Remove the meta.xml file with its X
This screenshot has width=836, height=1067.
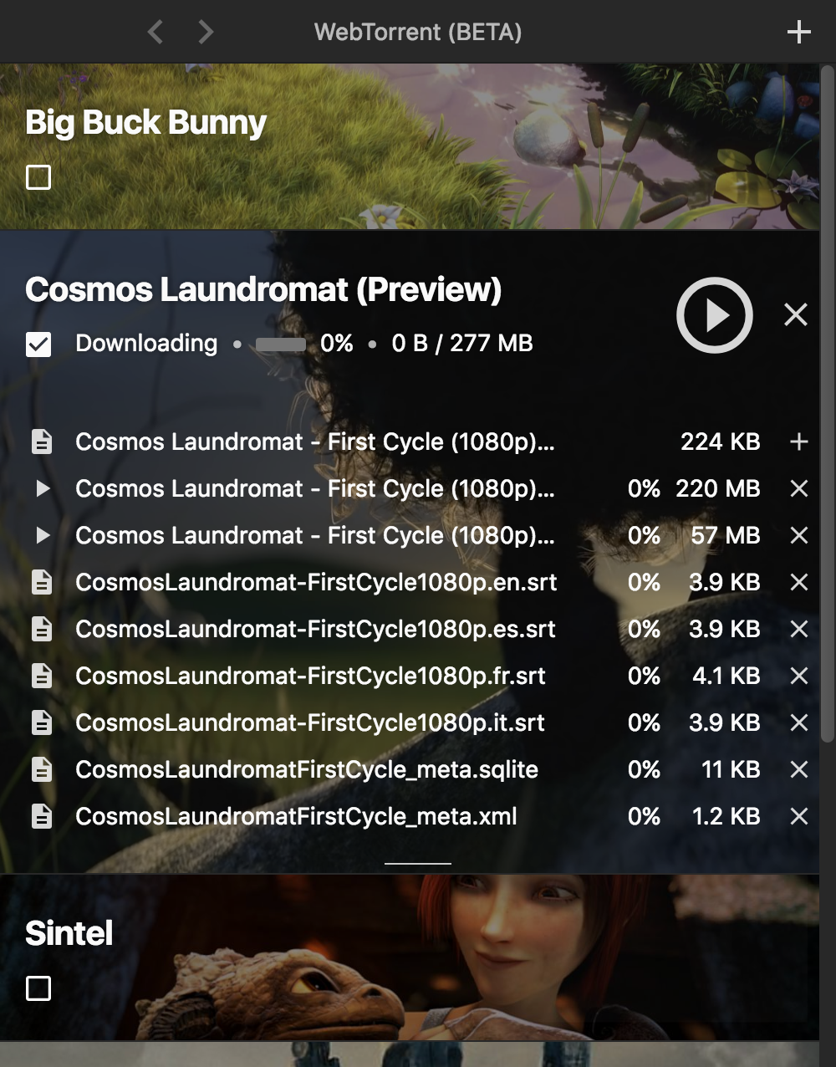pos(798,816)
